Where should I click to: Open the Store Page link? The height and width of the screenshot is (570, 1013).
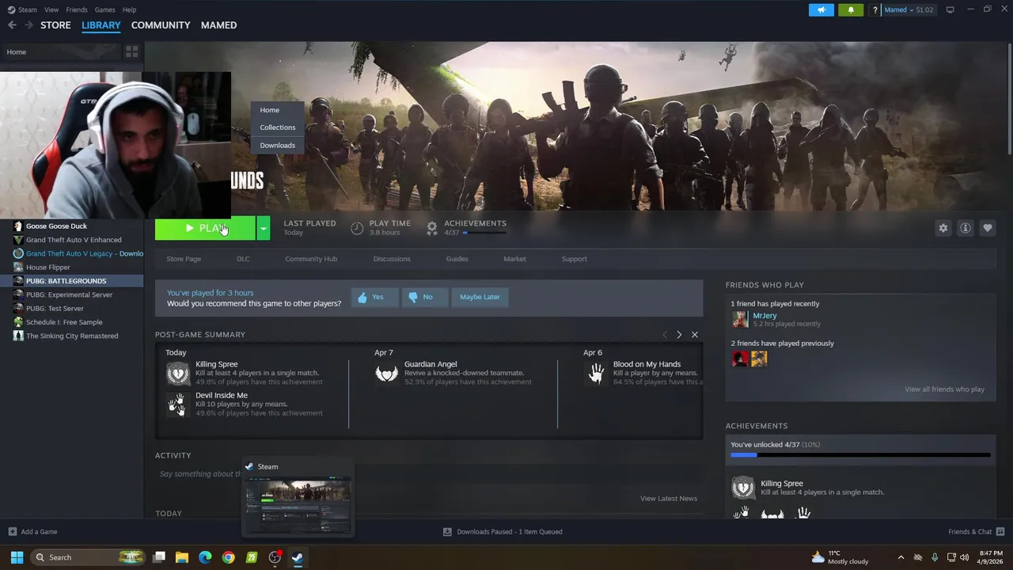(184, 259)
